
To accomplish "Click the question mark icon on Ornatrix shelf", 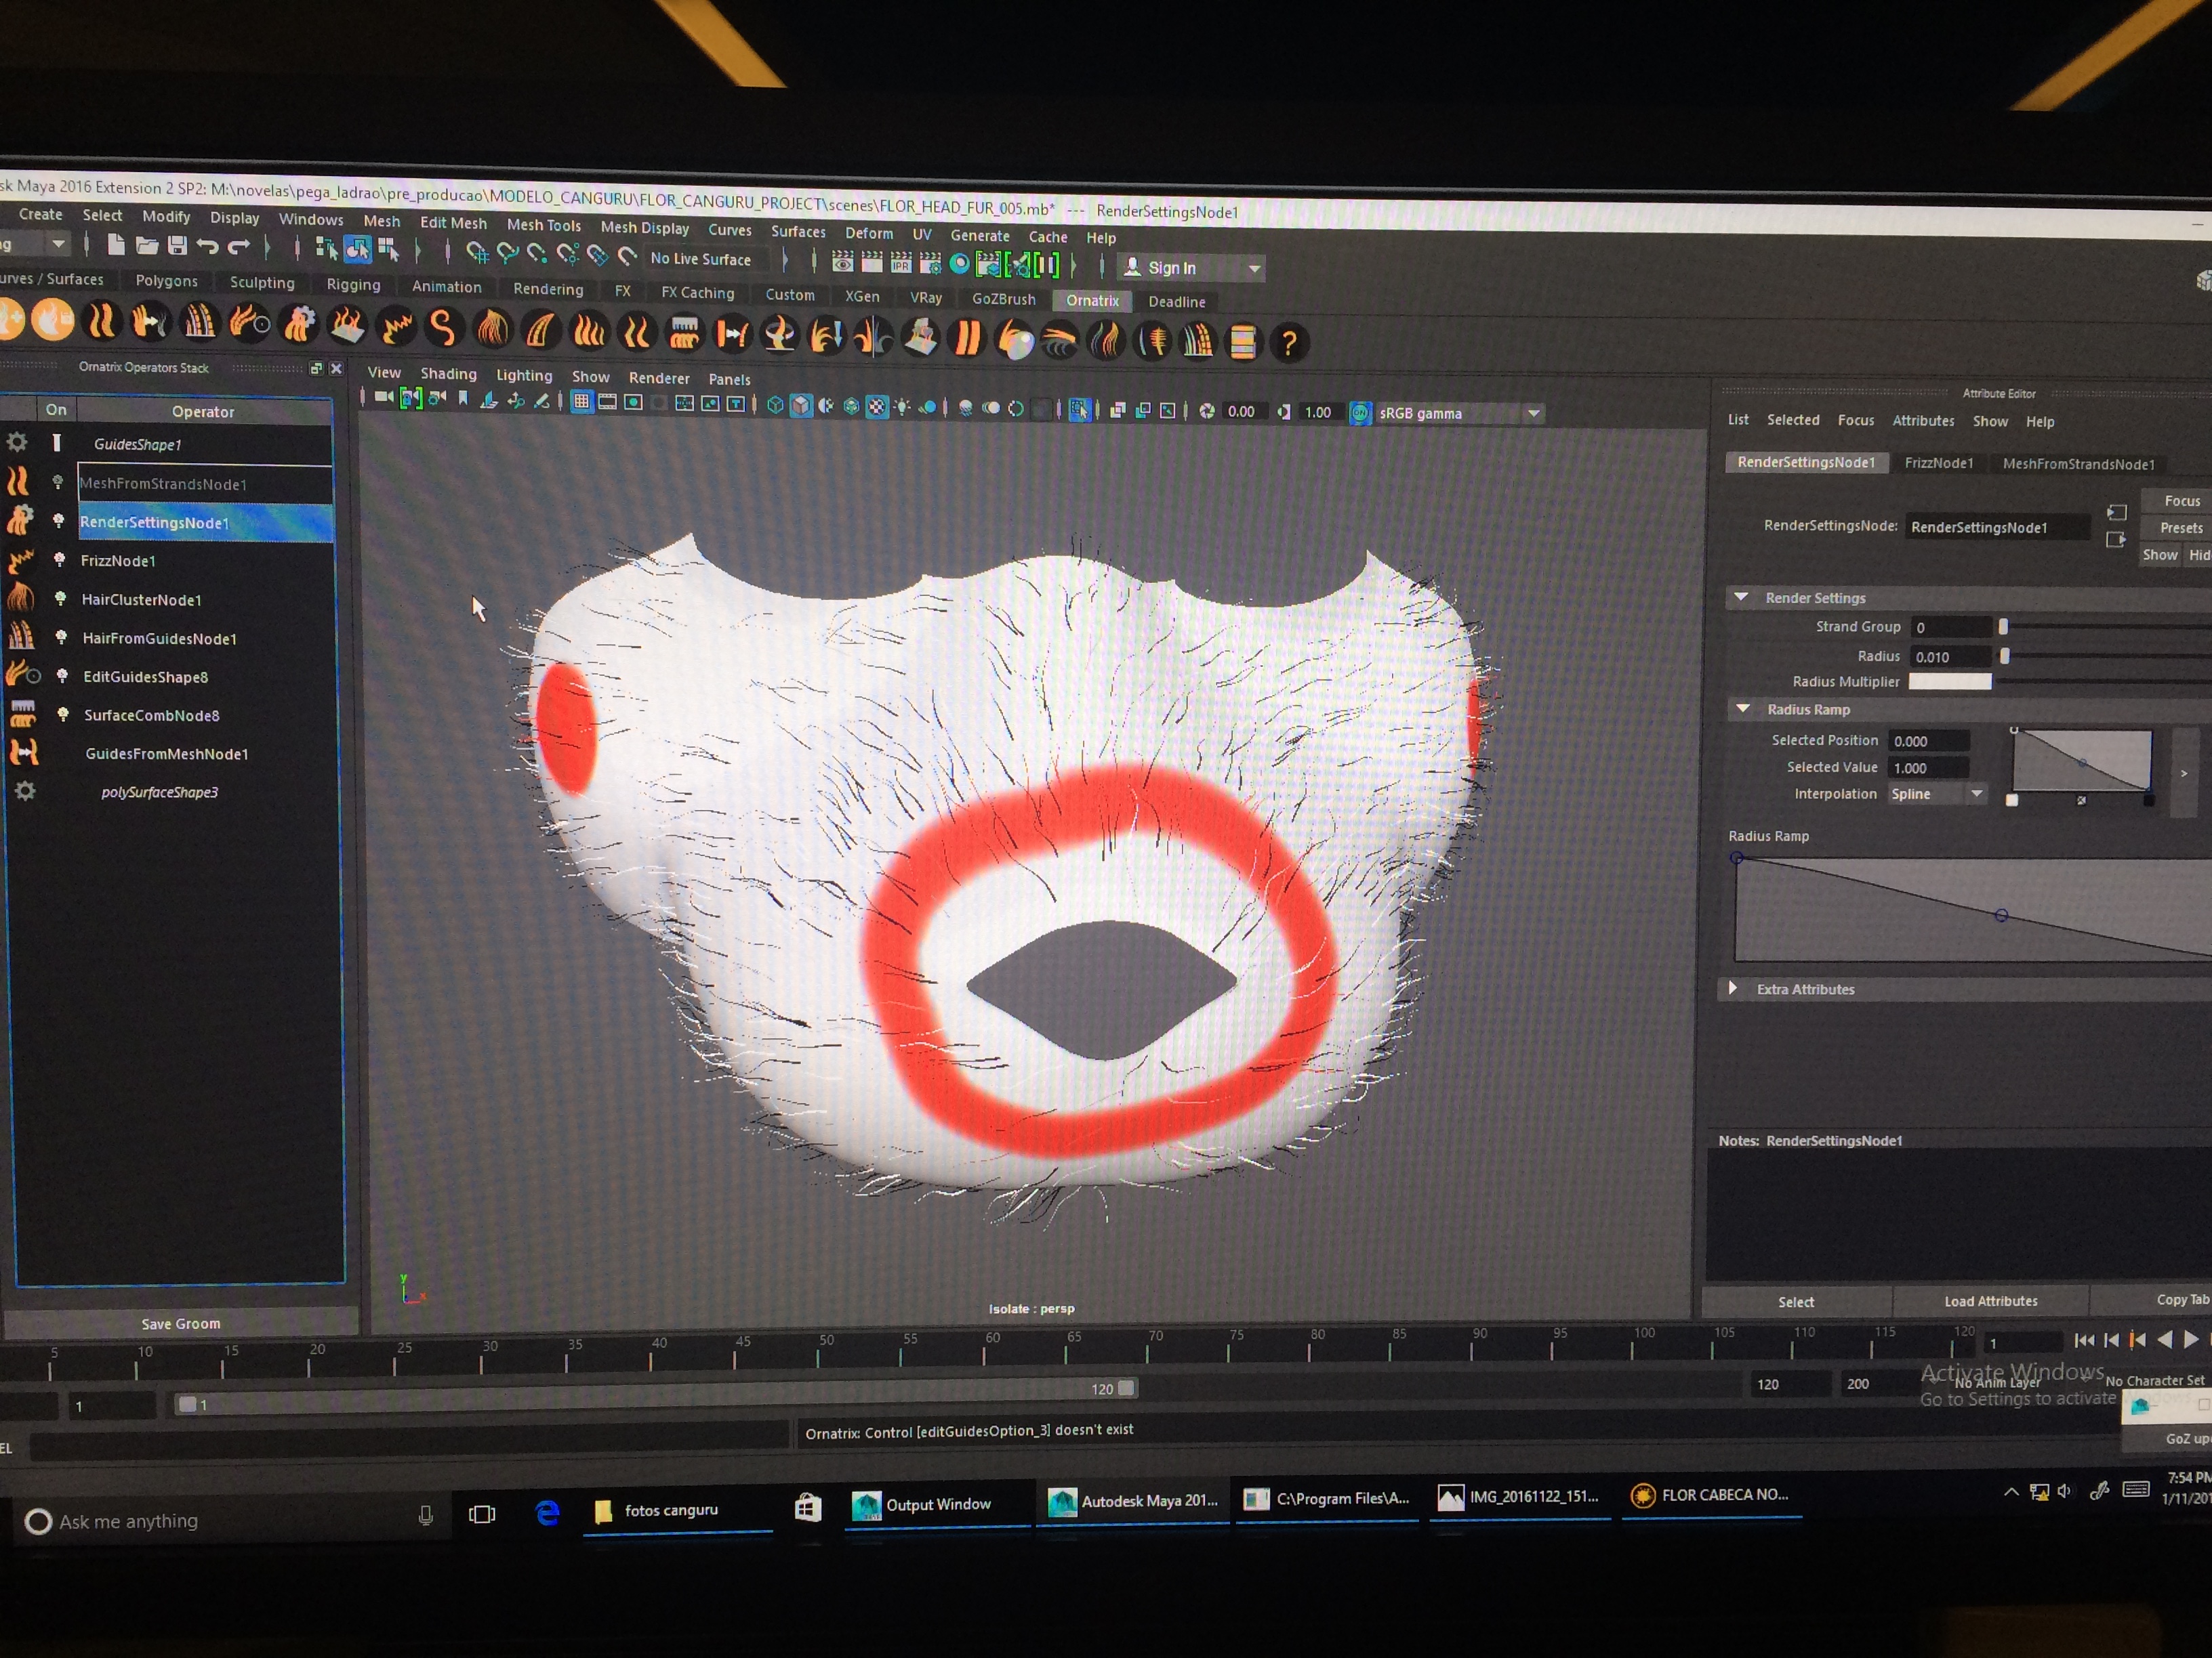I will (1289, 344).
